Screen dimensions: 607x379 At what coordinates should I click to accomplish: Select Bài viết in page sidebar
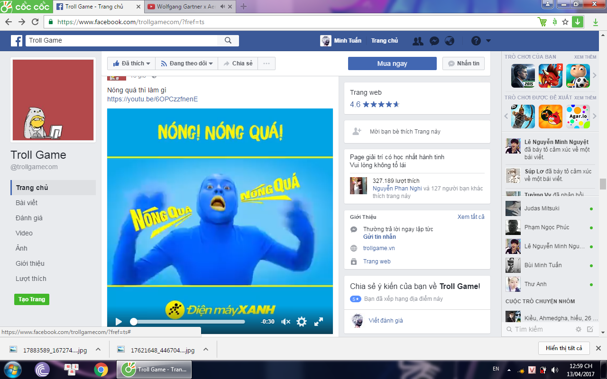click(27, 203)
